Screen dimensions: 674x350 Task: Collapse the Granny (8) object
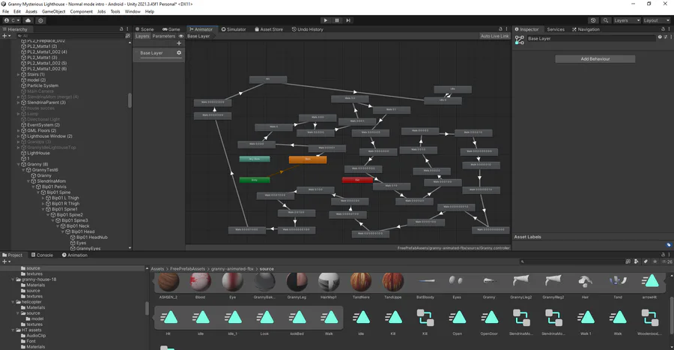[x=19, y=164]
